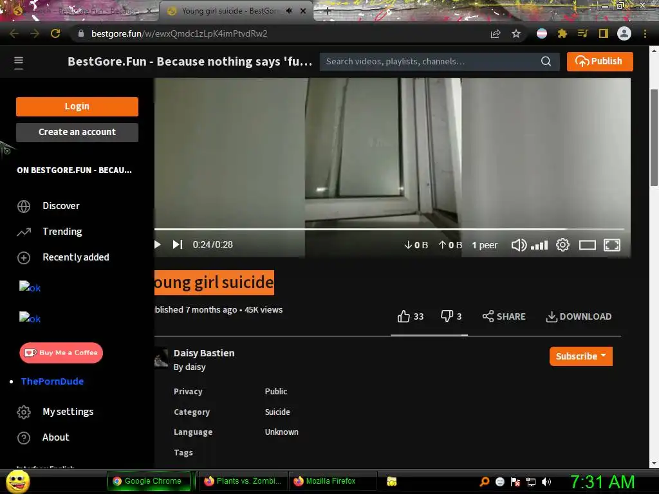659x494 pixels.
Task: Go forward in browser history
Action: [35, 33]
